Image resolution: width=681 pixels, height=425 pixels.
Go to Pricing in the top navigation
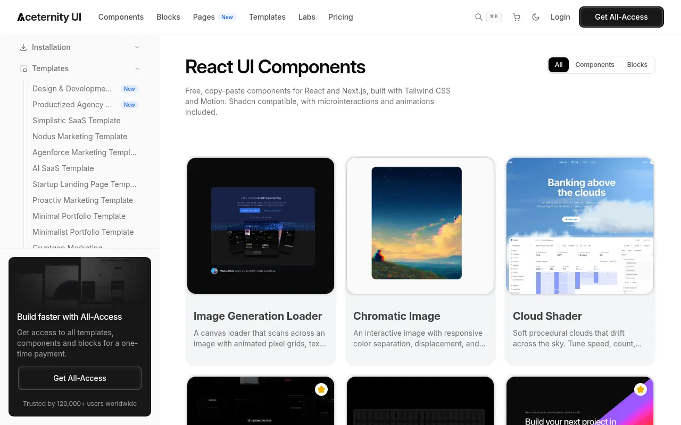(340, 17)
